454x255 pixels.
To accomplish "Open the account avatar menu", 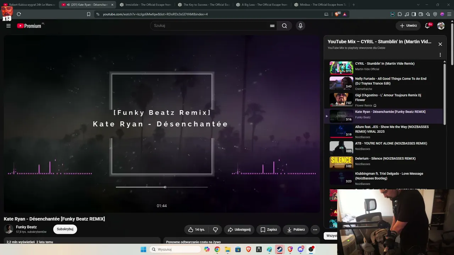I will pos(441,25).
